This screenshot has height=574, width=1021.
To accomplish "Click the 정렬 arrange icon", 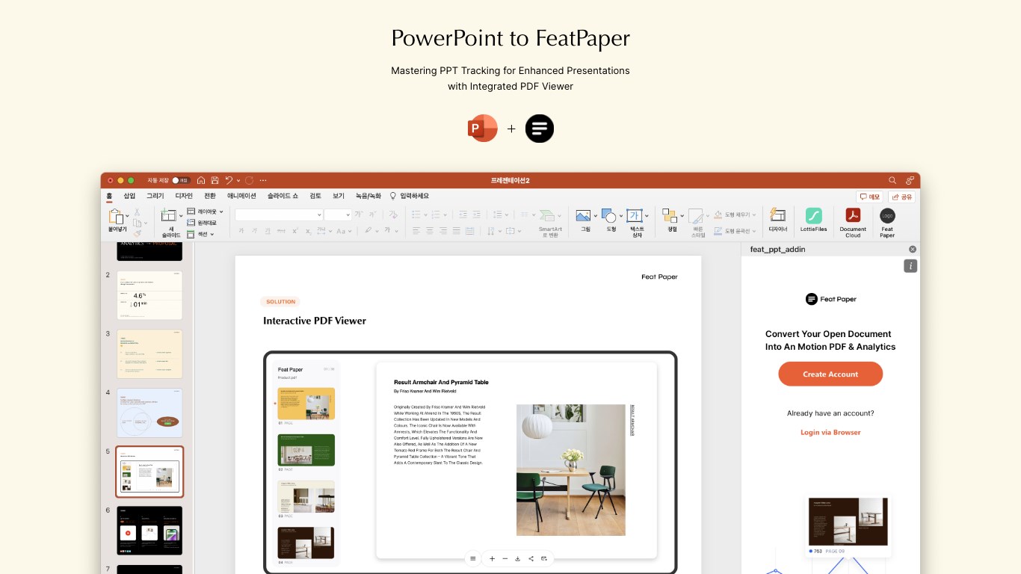I will (x=669, y=215).
